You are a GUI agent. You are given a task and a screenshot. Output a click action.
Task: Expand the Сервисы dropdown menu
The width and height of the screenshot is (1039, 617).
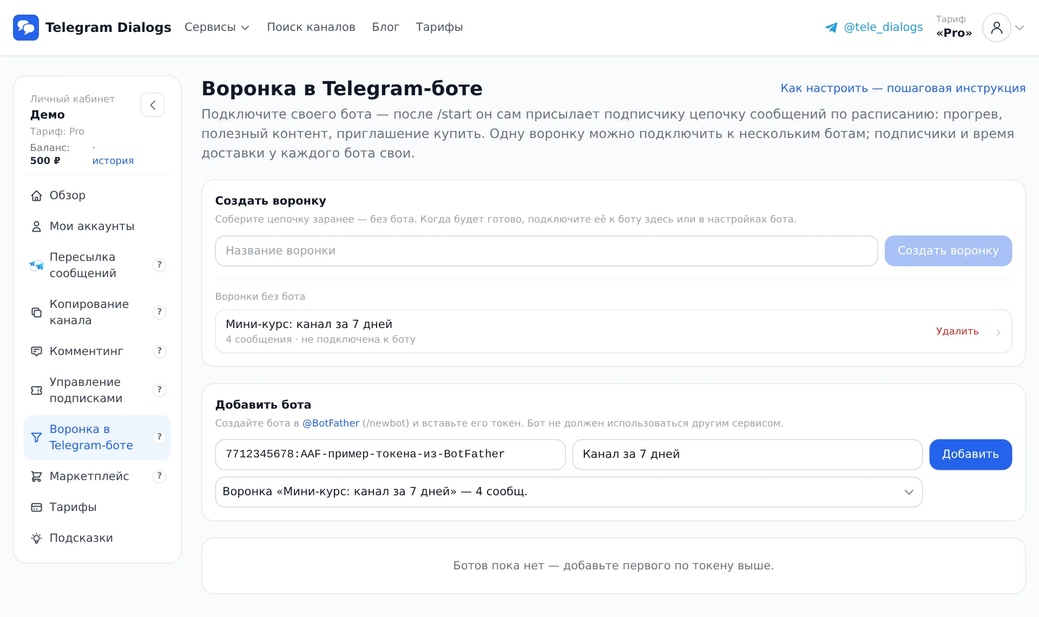(216, 27)
